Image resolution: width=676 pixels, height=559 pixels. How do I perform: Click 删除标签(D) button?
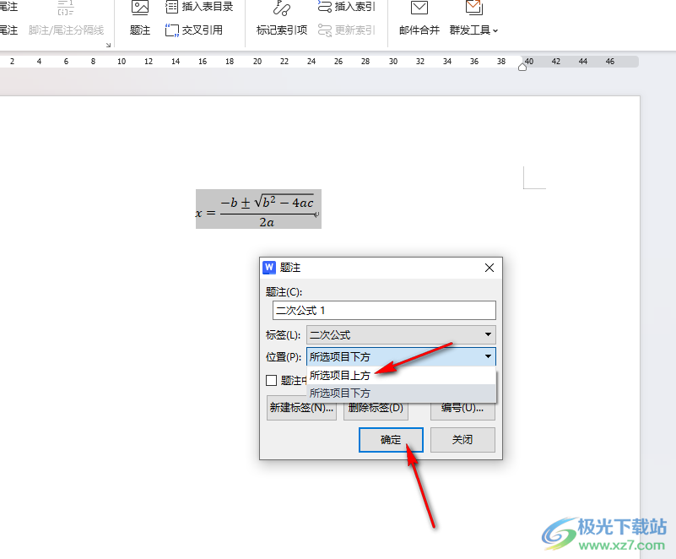(x=376, y=408)
